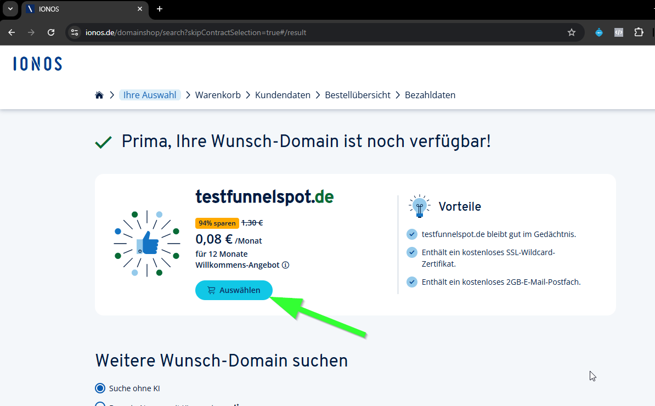Click the gray code extension icon
The width and height of the screenshot is (655, 406).
click(x=619, y=32)
